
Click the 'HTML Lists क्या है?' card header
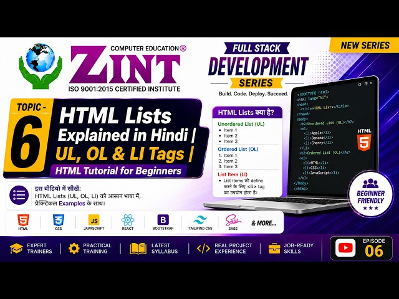point(246,112)
